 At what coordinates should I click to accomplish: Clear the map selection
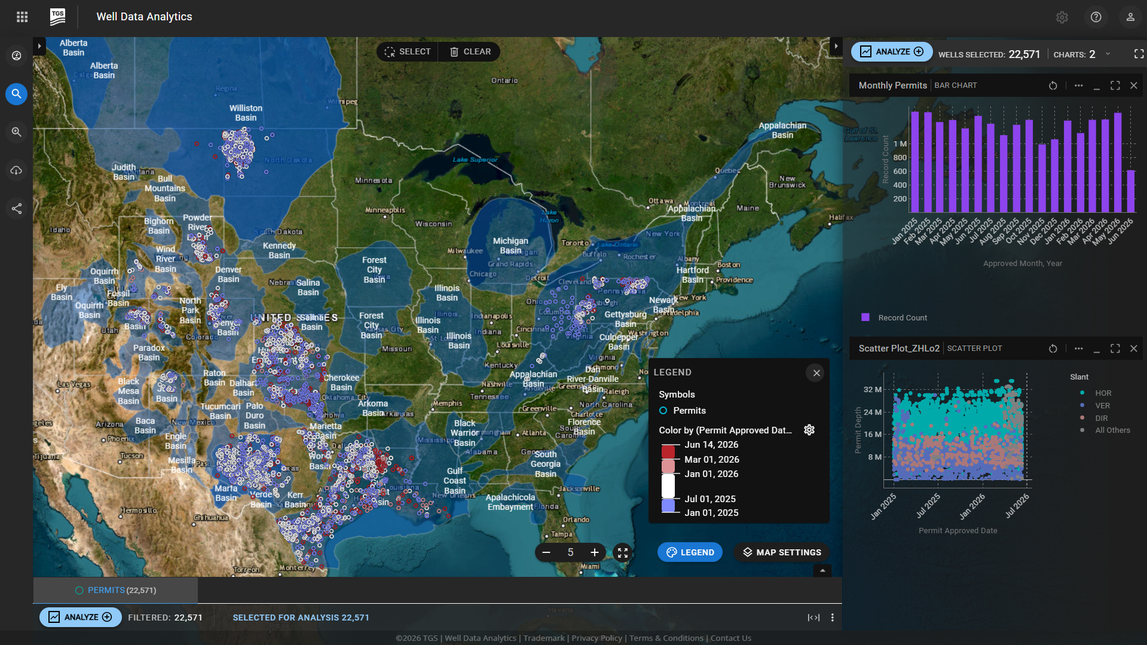(470, 52)
